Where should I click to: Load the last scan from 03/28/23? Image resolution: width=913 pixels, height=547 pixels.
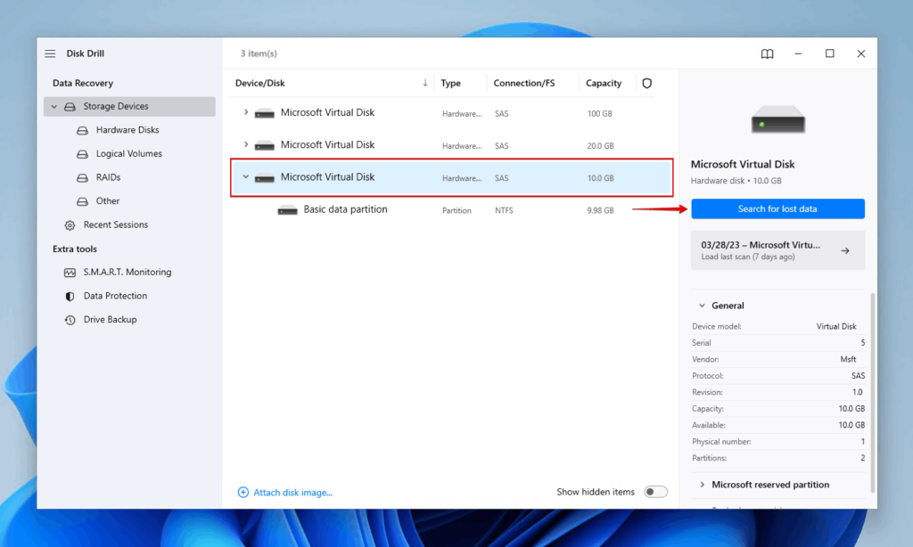click(777, 249)
